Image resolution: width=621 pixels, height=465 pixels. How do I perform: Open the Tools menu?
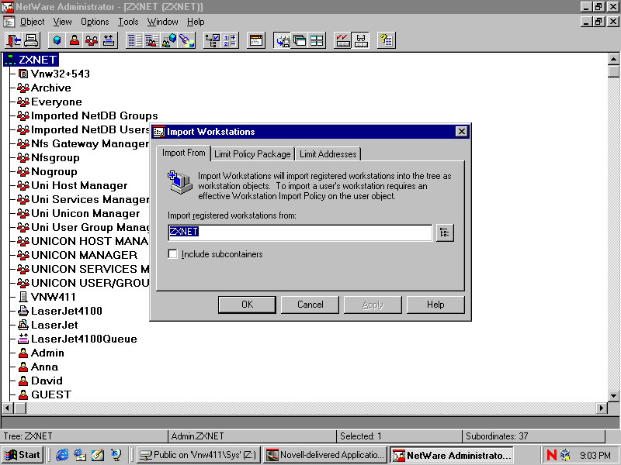point(128,22)
